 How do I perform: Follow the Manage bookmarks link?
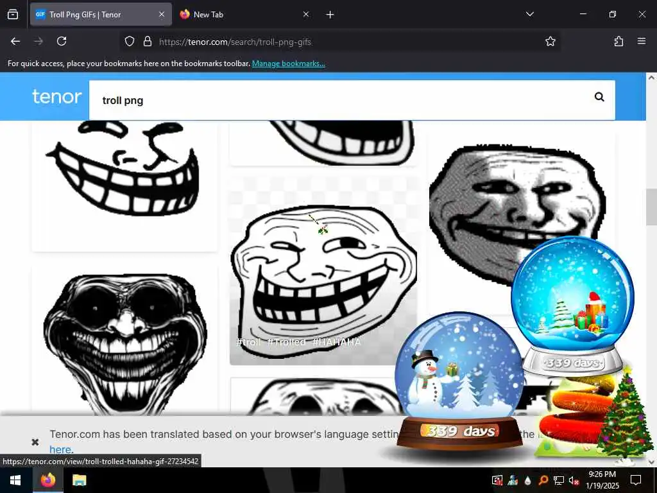(x=288, y=64)
